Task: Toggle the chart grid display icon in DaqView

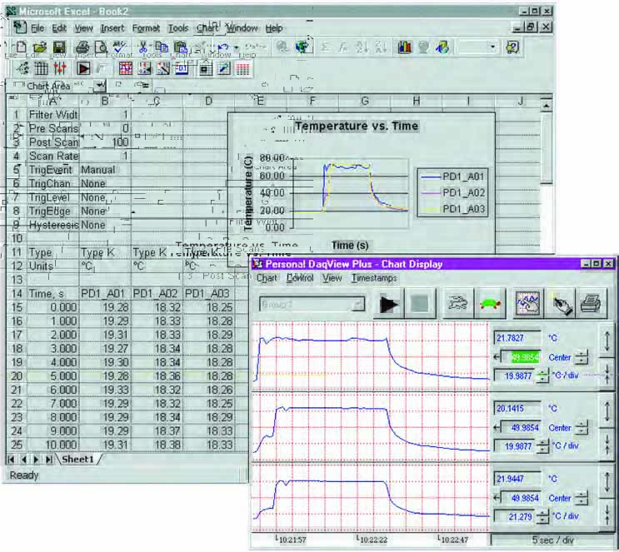Action: pos(528,304)
